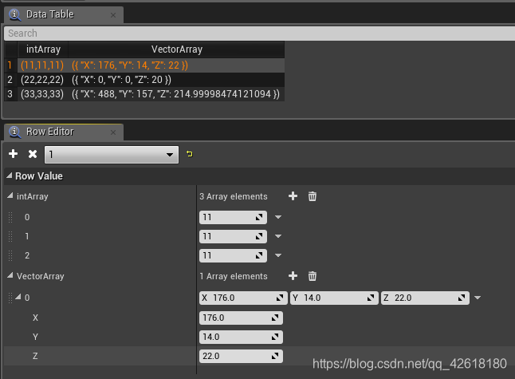Click '3 Array elements' label
The image size is (515, 379).
click(234, 196)
